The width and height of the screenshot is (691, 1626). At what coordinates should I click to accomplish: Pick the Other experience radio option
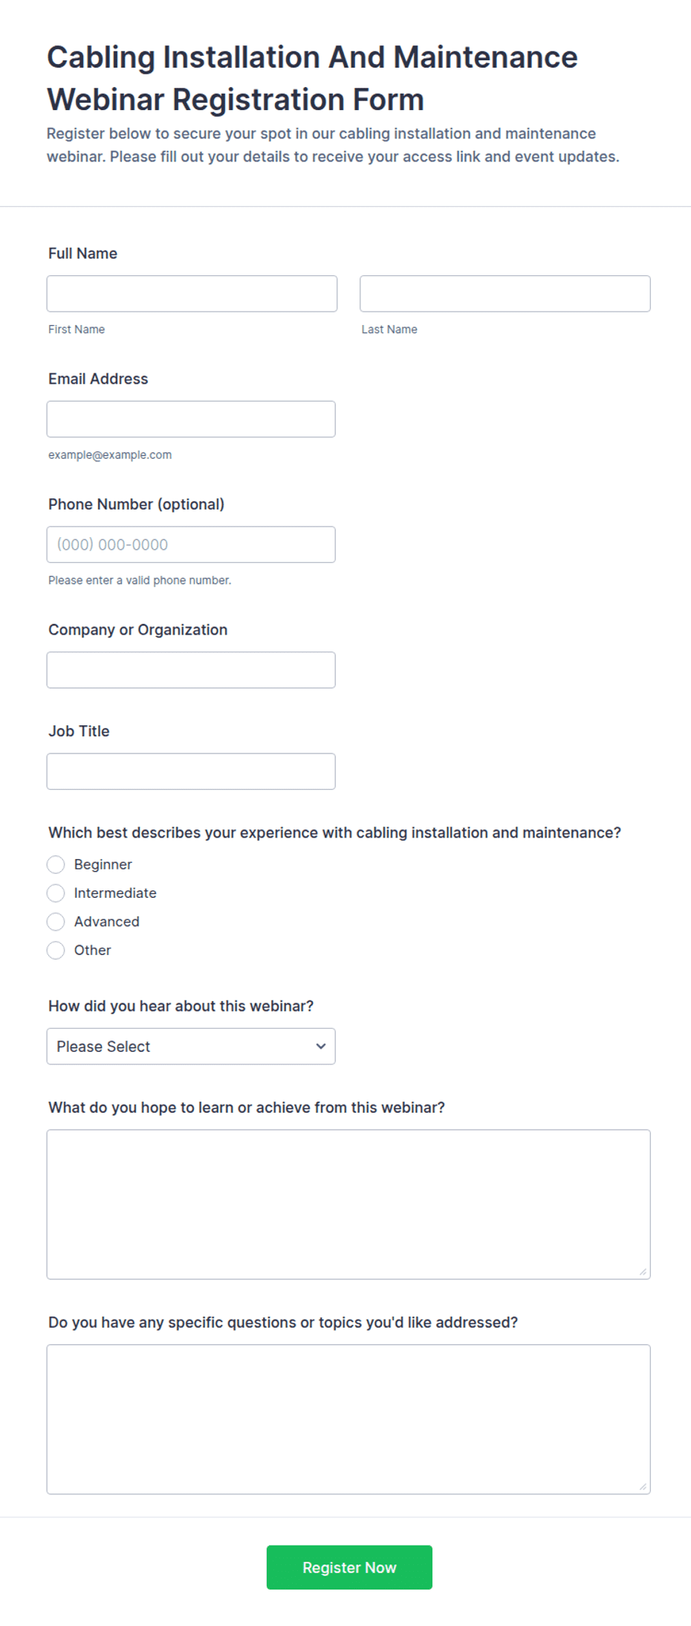pyautogui.click(x=56, y=950)
